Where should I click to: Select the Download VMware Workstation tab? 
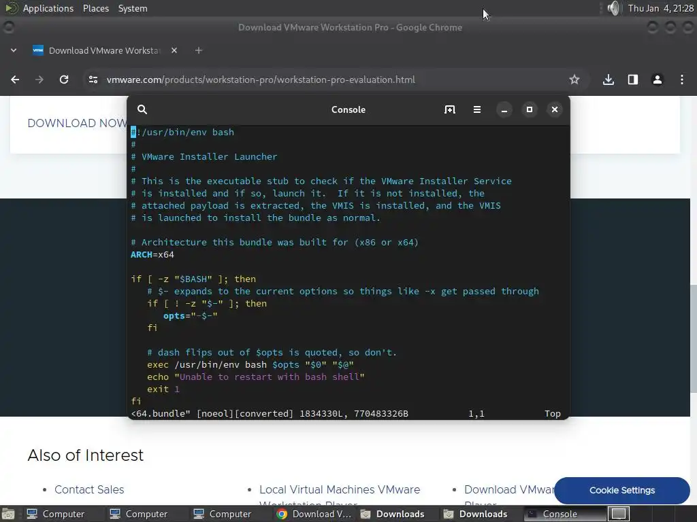point(104,50)
